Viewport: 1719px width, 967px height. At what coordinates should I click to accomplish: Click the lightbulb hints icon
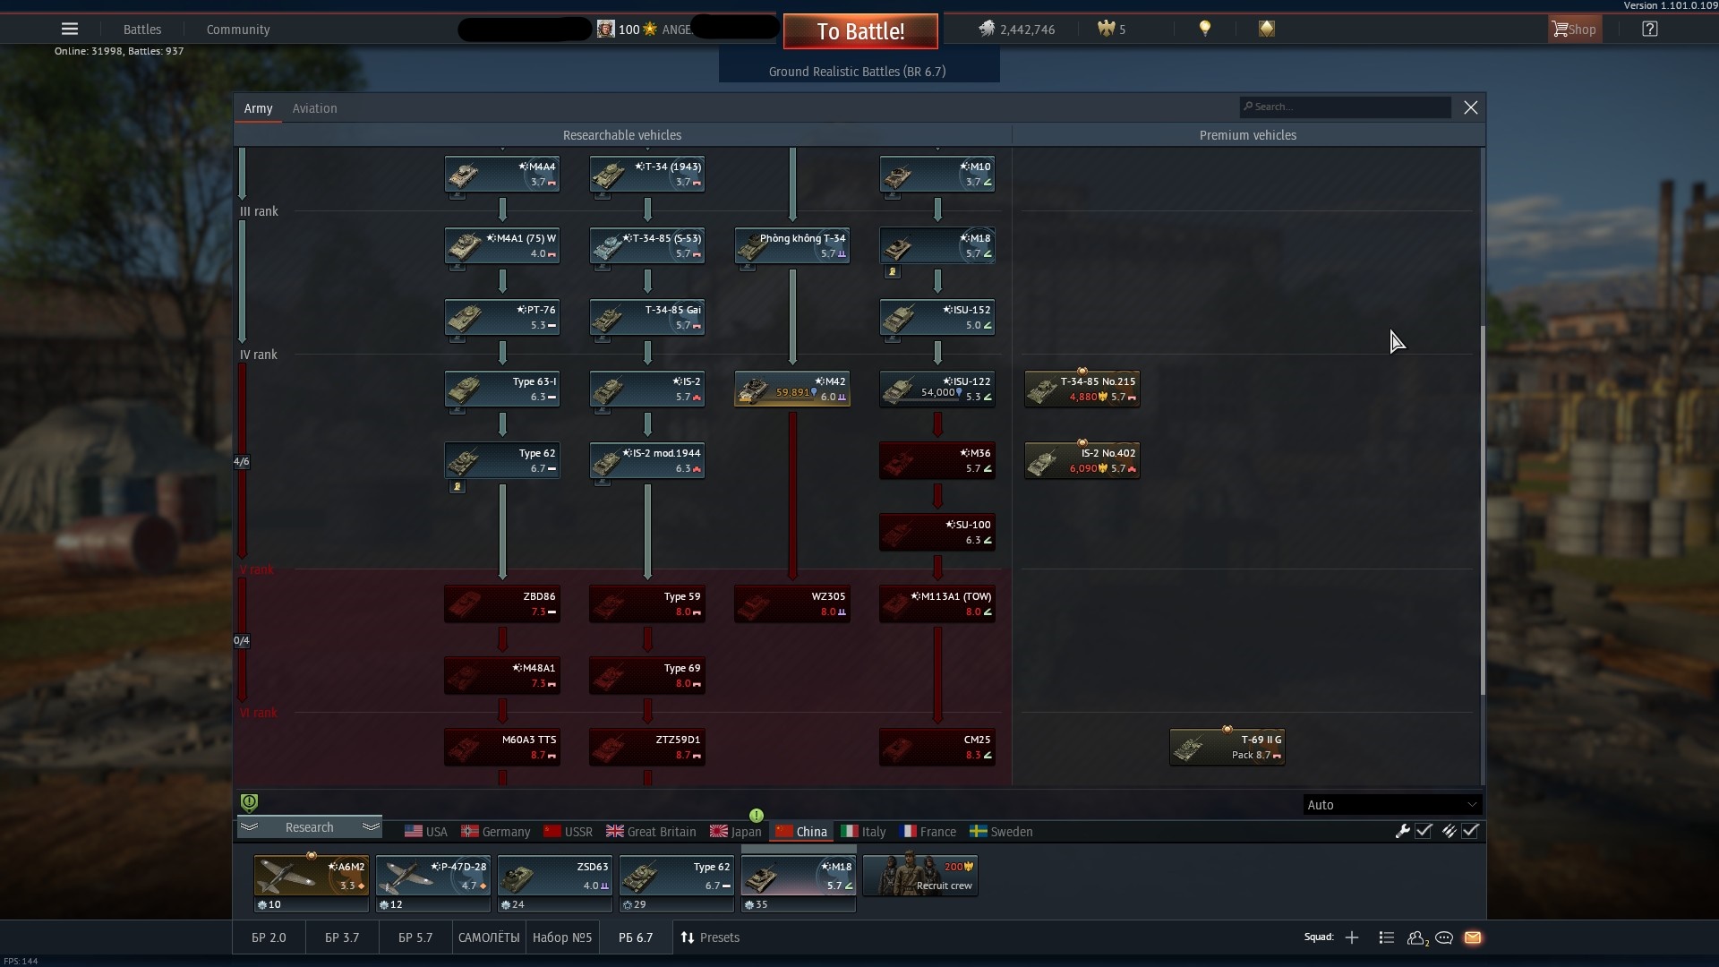pyautogui.click(x=1205, y=29)
